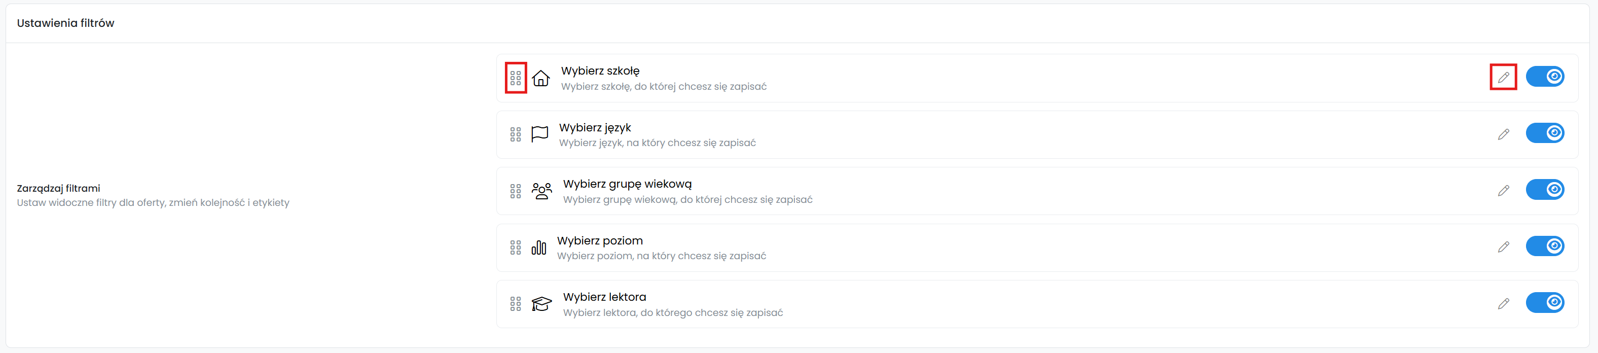Viewport: 1598px width, 353px height.
Task: Edit the Wybierz język filter label
Action: point(1503,134)
